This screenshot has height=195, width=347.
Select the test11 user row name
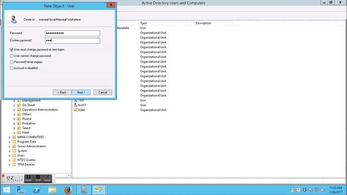point(82,105)
